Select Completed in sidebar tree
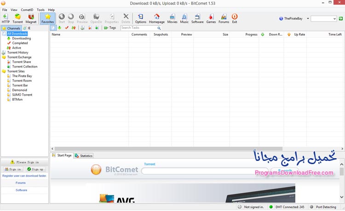 click(20, 43)
